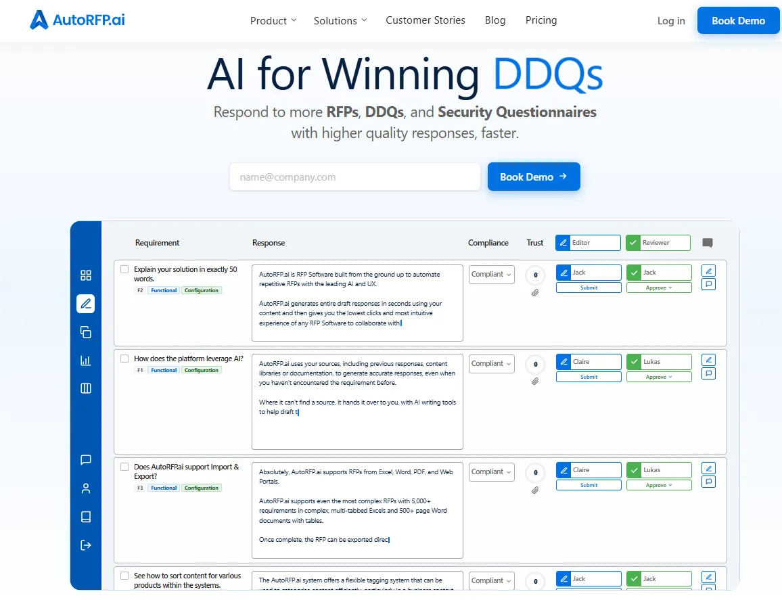
Task: Click the Reviewer column header field
Action: (658, 243)
